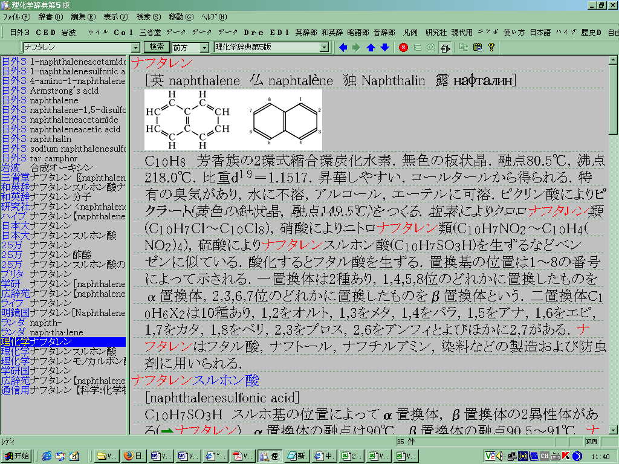
Task: Expand the search word history dropdown
Action: tap(136, 48)
